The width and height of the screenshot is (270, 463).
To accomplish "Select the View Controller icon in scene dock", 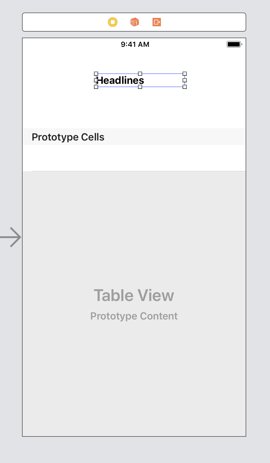I will pyautogui.click(x=113, y=22).
